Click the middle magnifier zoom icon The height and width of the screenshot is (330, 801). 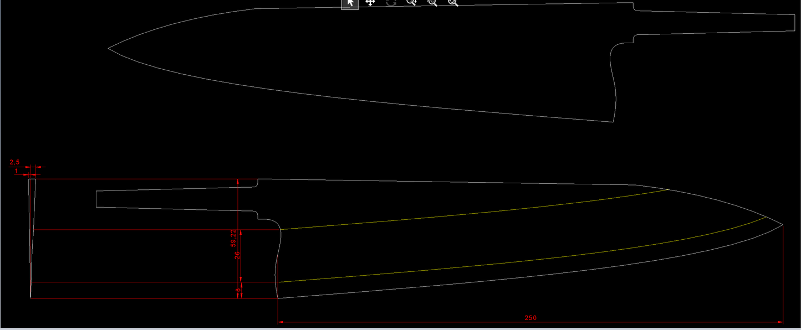432,3
